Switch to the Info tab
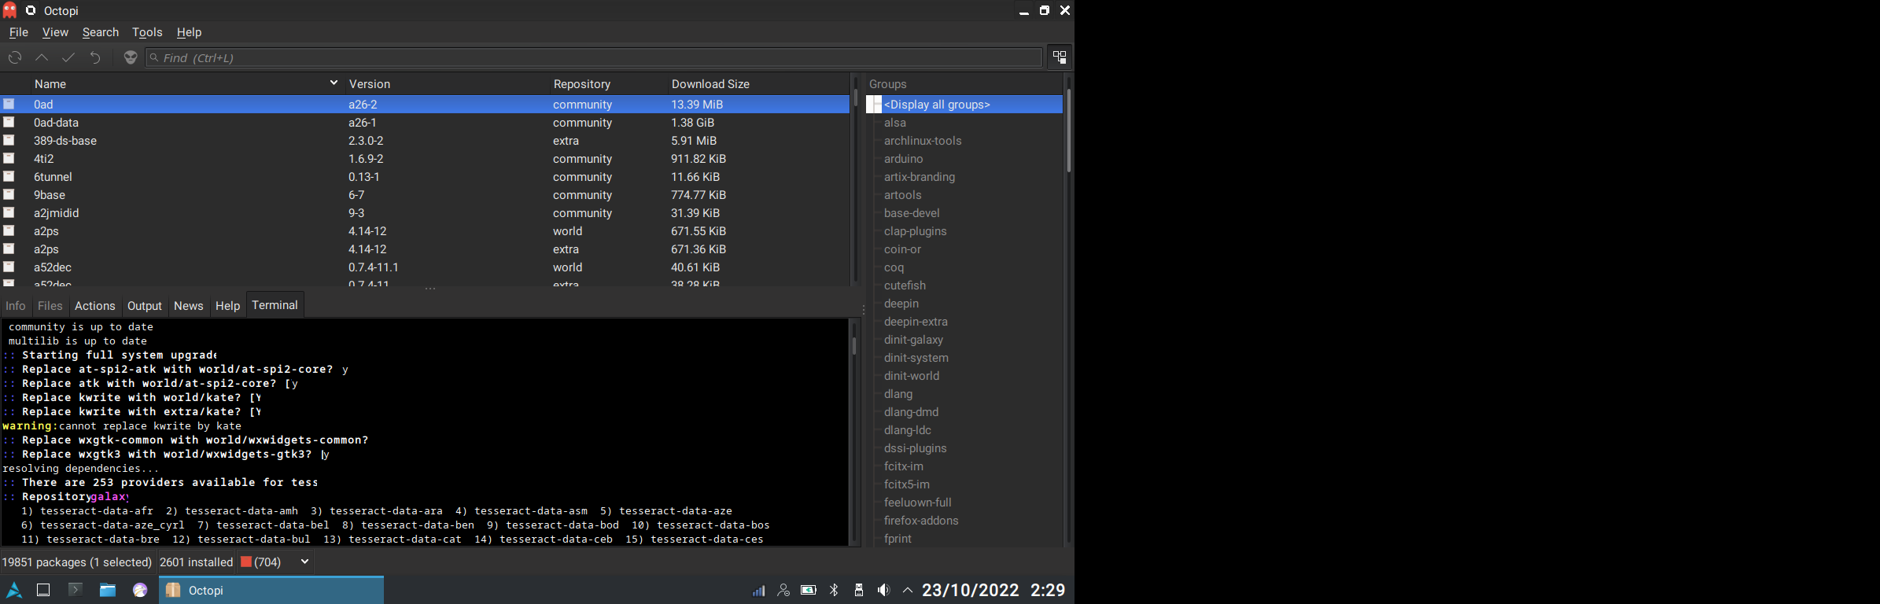 [x=16, y=306]
